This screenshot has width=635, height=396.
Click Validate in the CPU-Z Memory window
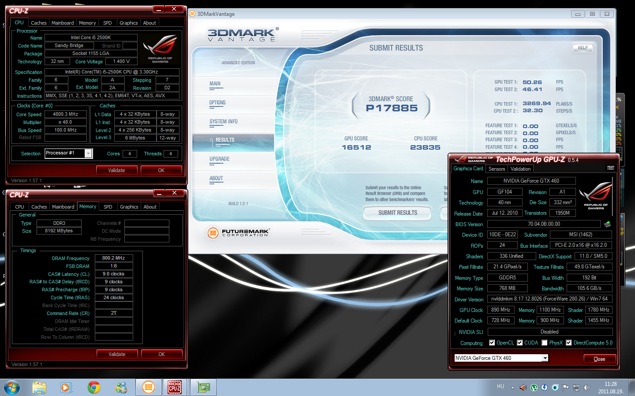pos(117,354)
